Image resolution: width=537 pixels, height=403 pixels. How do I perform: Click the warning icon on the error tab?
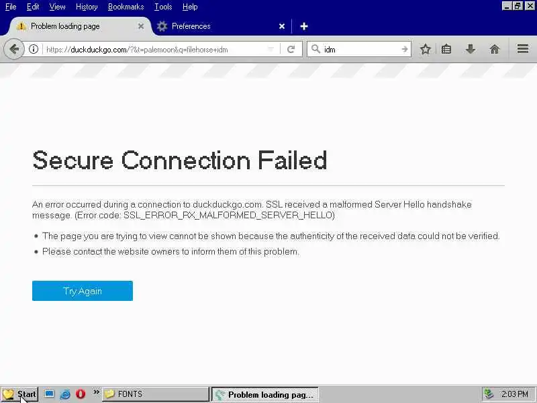point(21,26)
